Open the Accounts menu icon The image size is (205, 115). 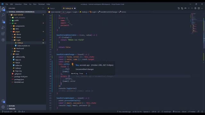tap(3, 101)
